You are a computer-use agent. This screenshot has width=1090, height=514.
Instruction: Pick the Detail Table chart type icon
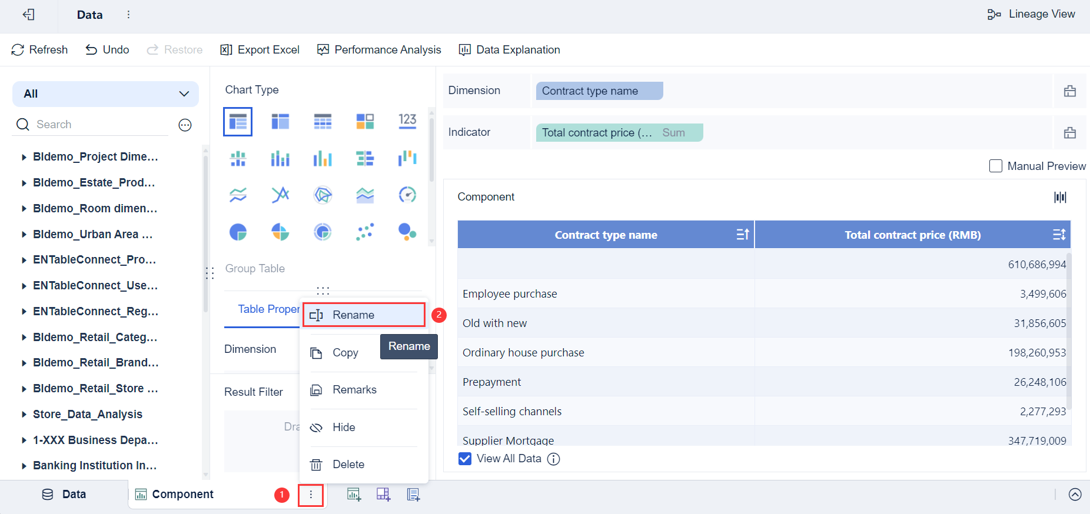click(x=323, y=122)
